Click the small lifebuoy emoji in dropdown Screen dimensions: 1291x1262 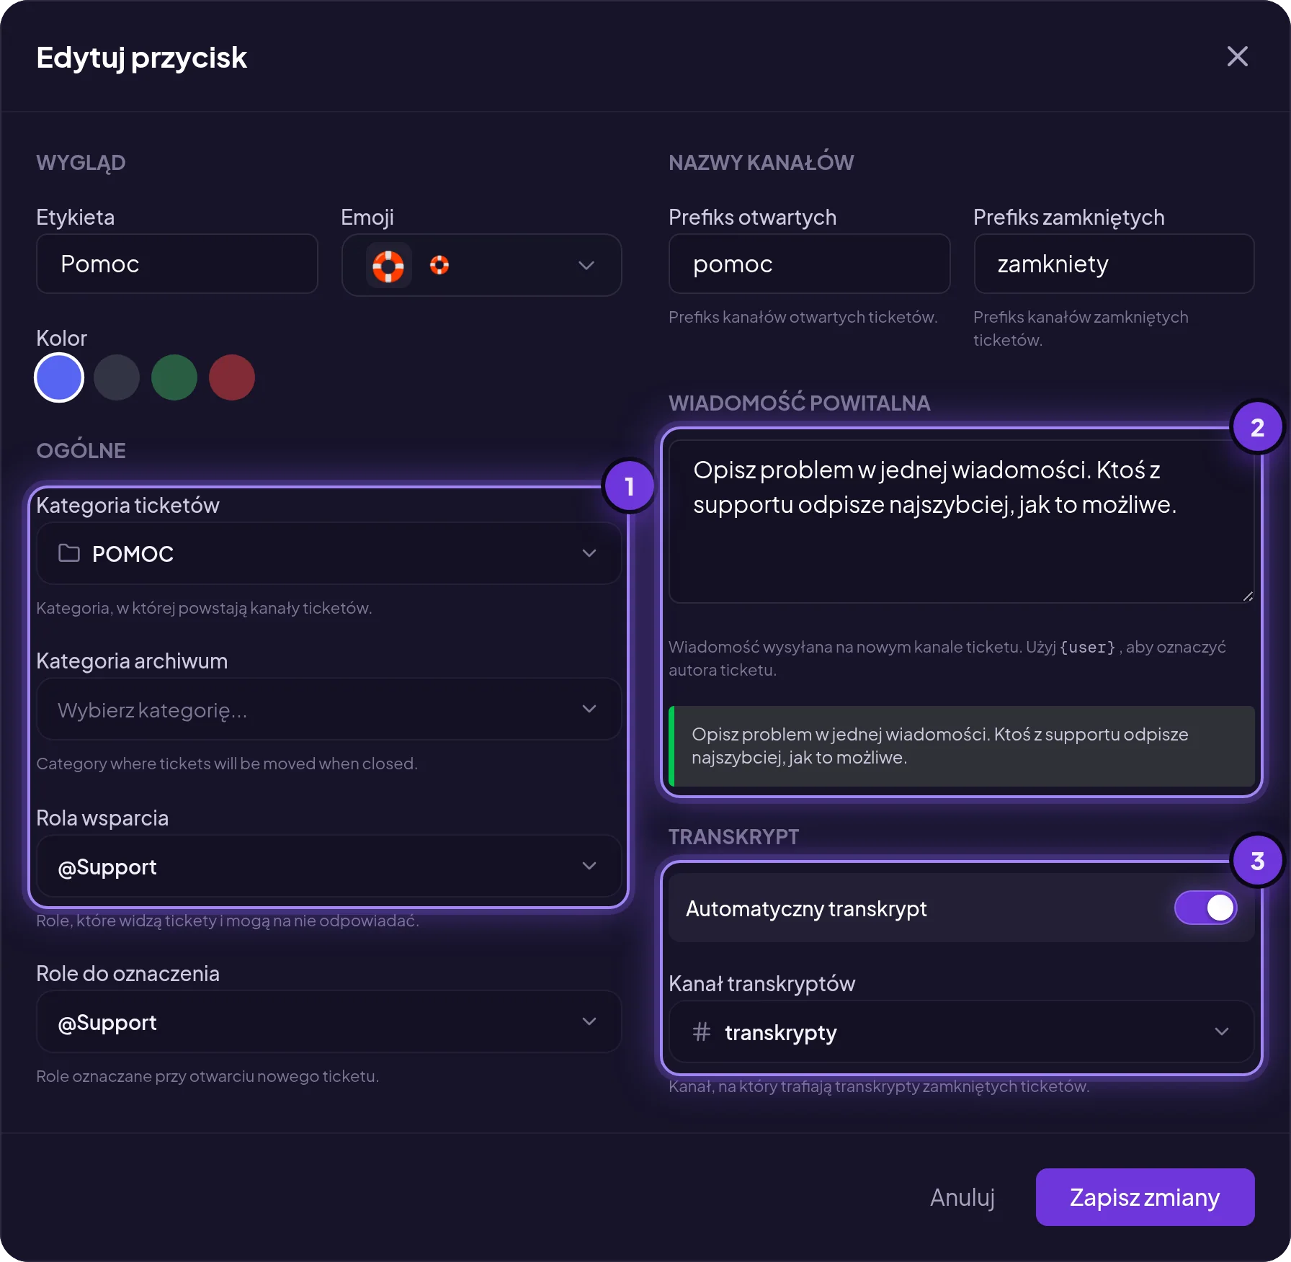(x=439, y=265)
